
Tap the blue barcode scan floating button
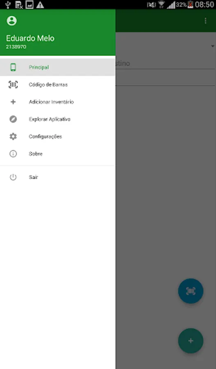coord(191,291)
